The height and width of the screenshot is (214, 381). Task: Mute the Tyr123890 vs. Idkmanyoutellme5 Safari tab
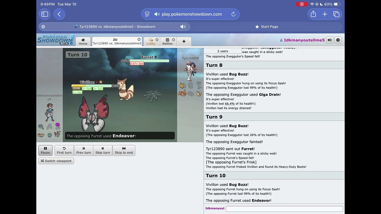(x=183, y=27)
